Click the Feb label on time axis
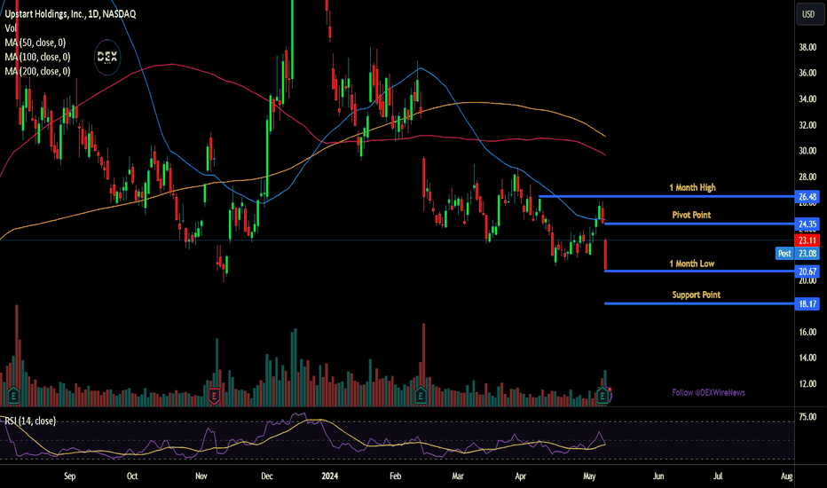The height and width of the screenshot is (488, 827). [395, 476]
